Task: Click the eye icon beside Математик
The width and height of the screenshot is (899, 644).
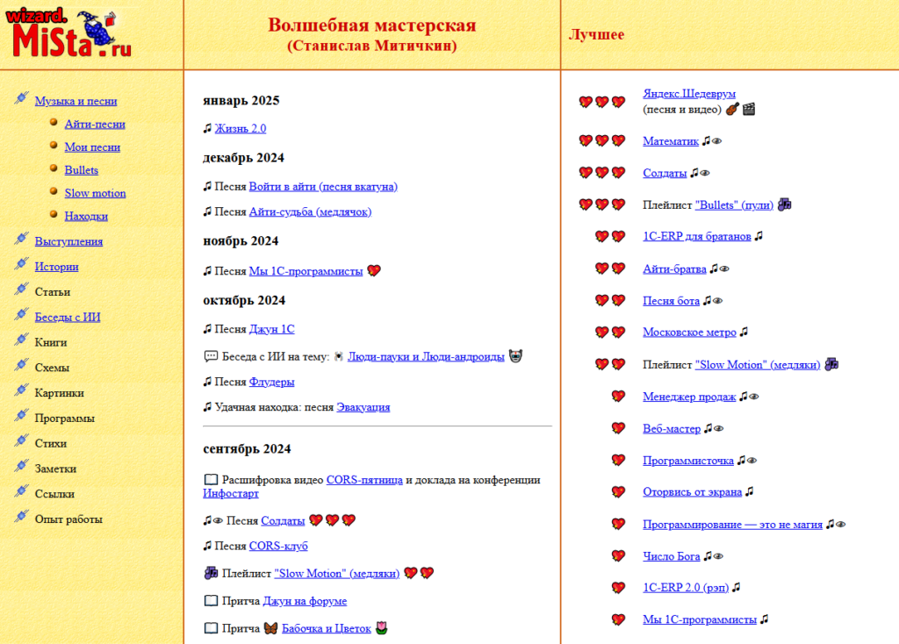Action: pyautogui.click(x=716, y=141)
